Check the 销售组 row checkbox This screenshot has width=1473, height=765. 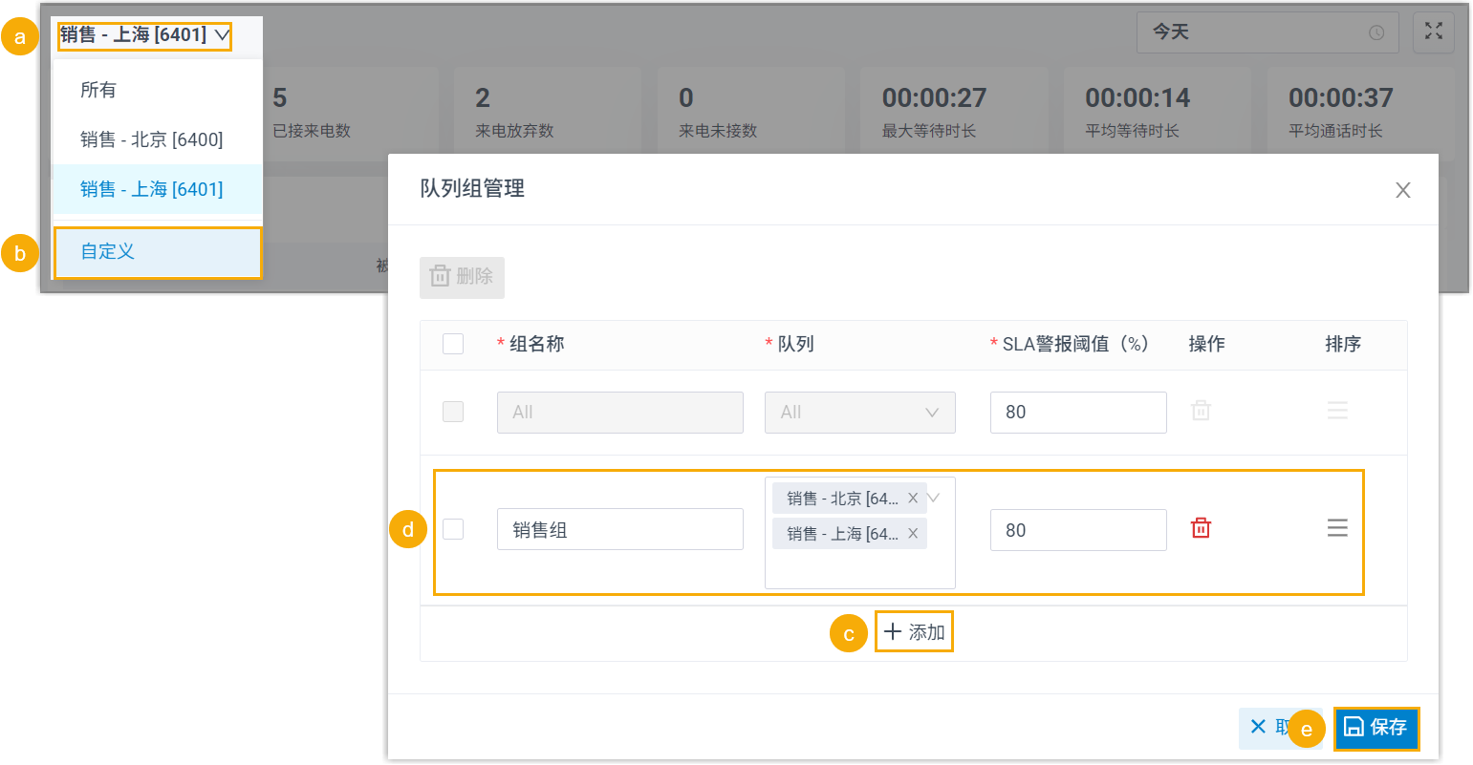coord(453,529)
